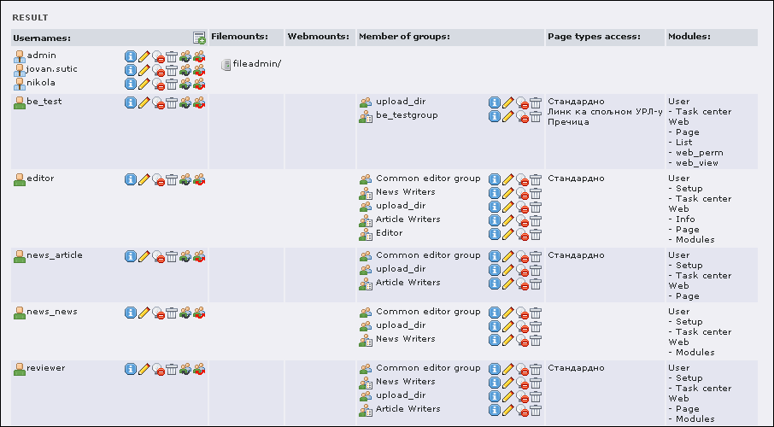The image size is (774, 427).
Task: Hide the news_article user record
Action: pos(158,257)
